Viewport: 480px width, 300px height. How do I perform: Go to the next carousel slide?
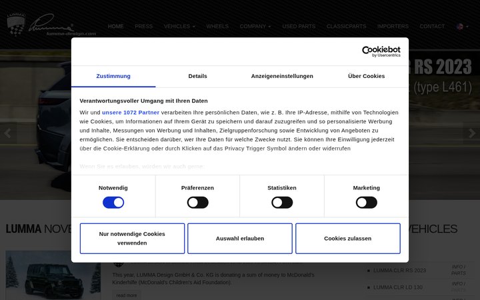click(x=472, y=133)
